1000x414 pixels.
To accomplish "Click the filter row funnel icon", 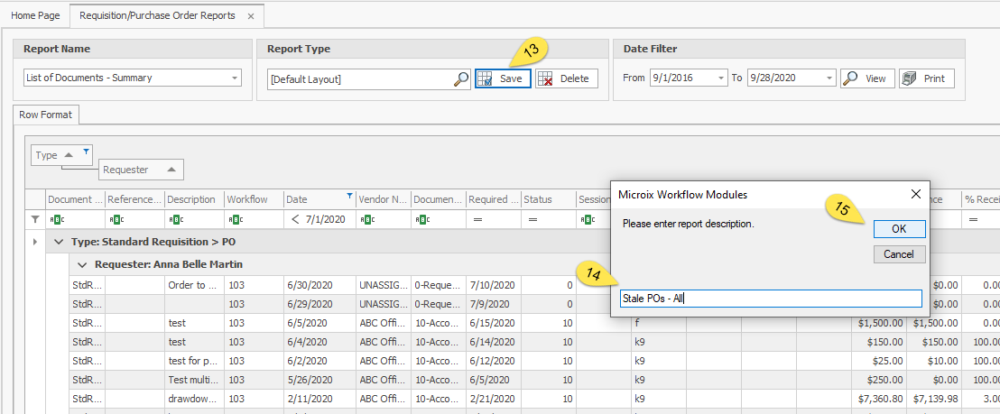I will click(35, 218).
